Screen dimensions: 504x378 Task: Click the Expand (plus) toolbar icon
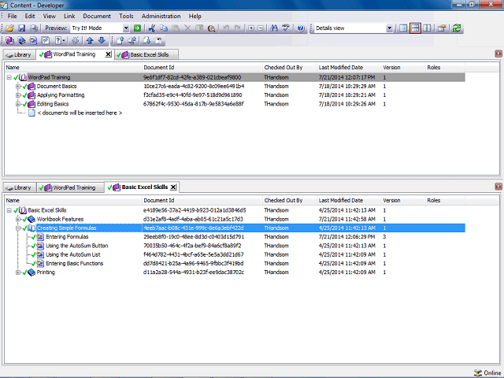[x=251, y=28]
